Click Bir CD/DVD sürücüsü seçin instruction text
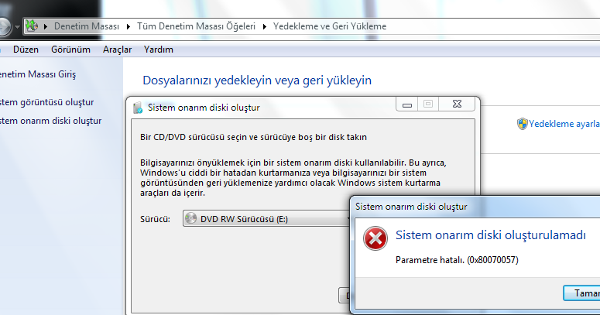Image resolution: width=600 pixels, height=315 pixels. [x=253, y=137]
